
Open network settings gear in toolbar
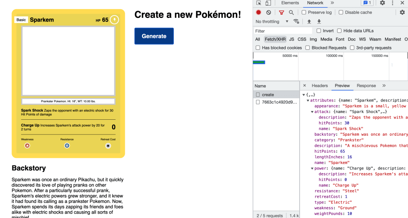(x=402, y=12)
